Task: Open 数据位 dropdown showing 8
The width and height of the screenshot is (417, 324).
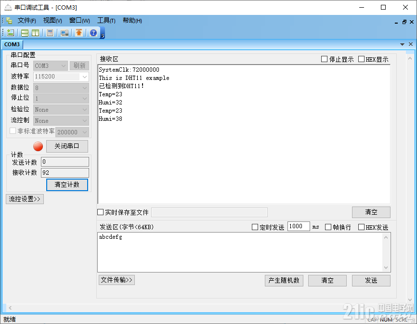Action: click(61, 88)
